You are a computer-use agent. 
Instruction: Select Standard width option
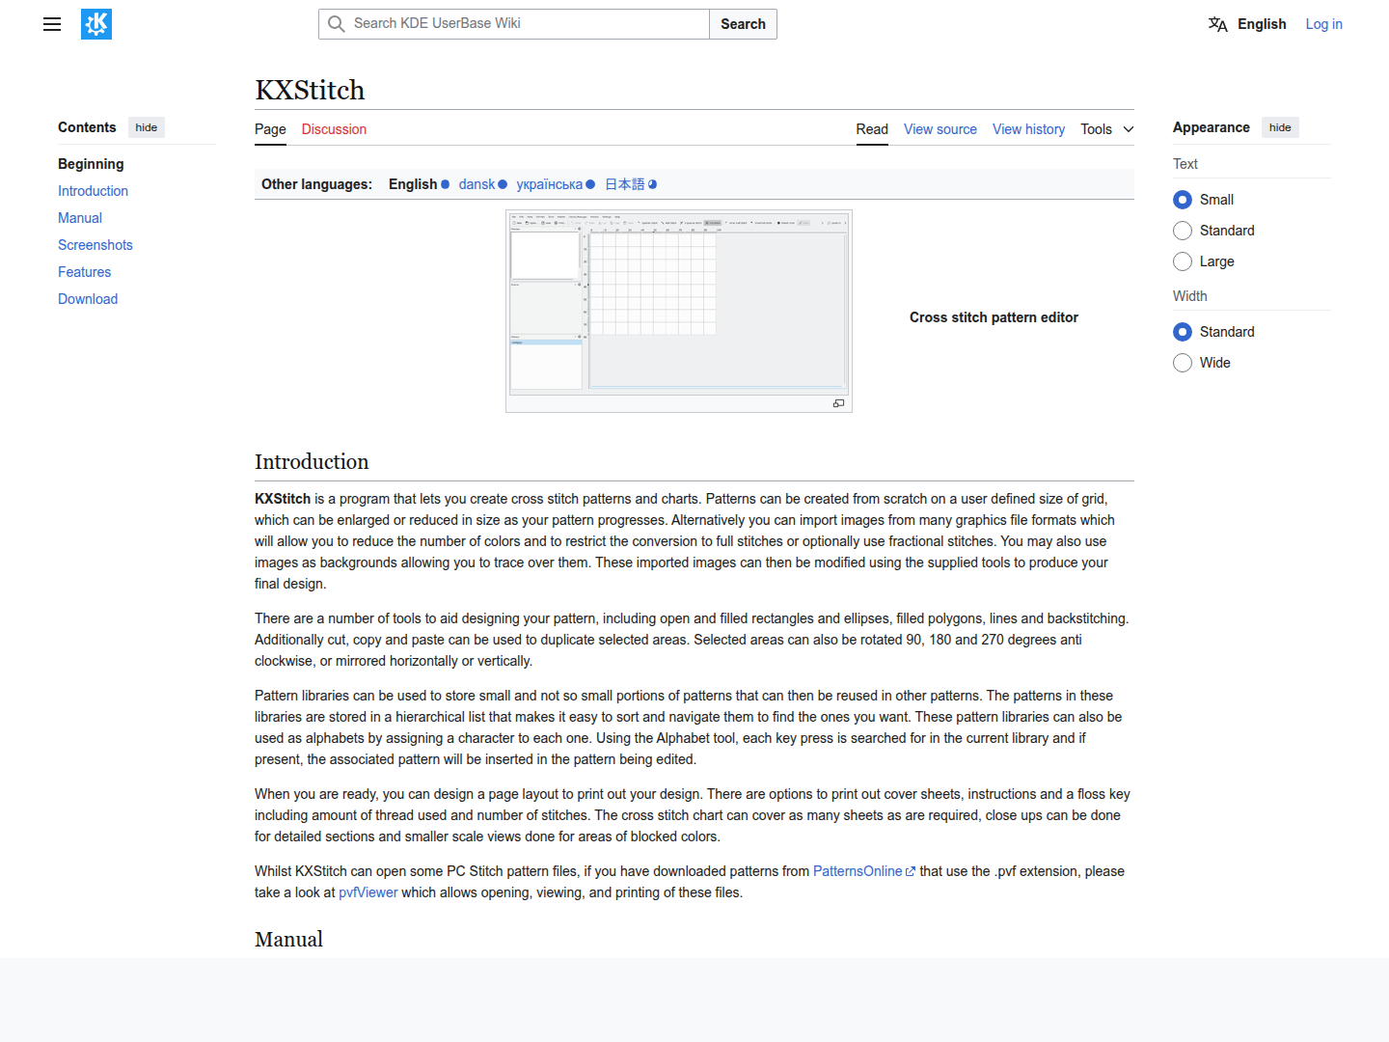click(x=1183, y=332)
